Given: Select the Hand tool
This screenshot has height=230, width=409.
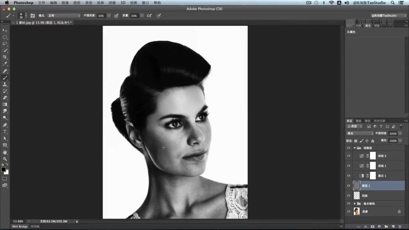Looking at the screenshot, I should coord(5,152).
